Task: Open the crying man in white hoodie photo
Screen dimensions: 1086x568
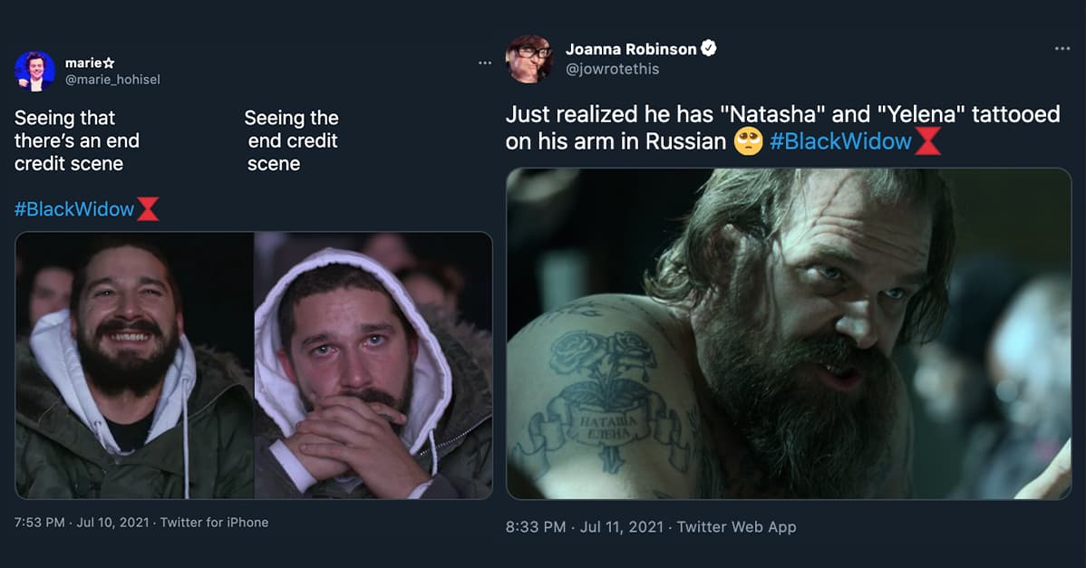Action: tap(373, 365)
